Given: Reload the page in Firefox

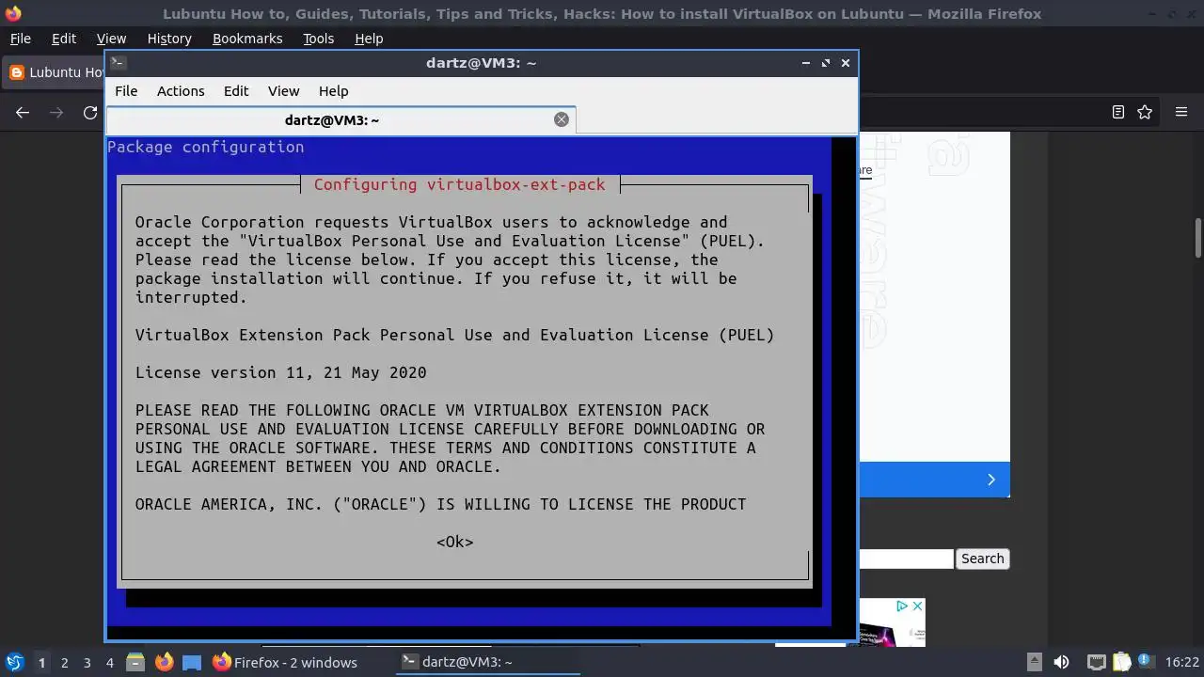Looking at the screenshot, I should click(x=90, y=112).
